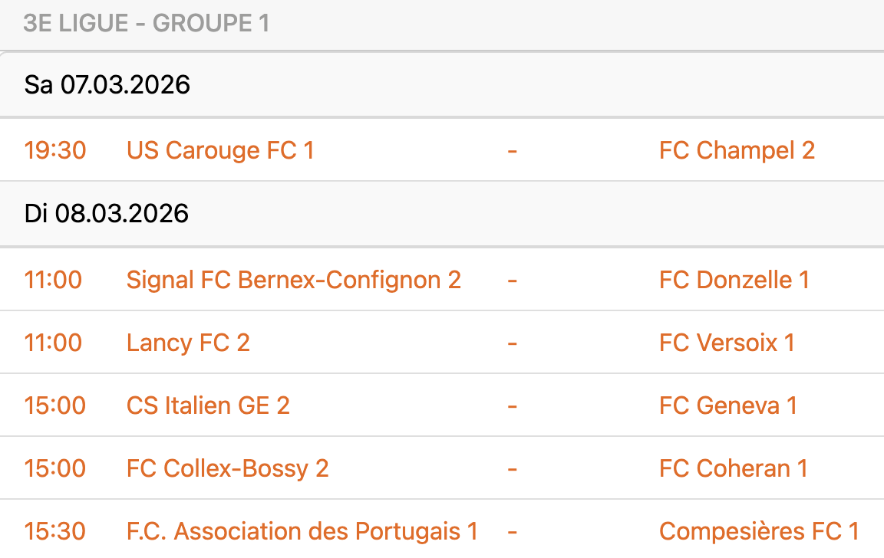Click the 15:00 time for FC Collex-Bossy 2
Screen dimensions: 884x558
pos(55,468)
